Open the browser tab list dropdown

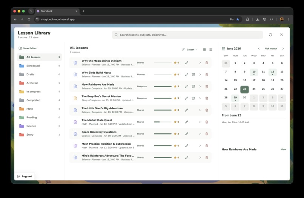click(x=31, y=11)
